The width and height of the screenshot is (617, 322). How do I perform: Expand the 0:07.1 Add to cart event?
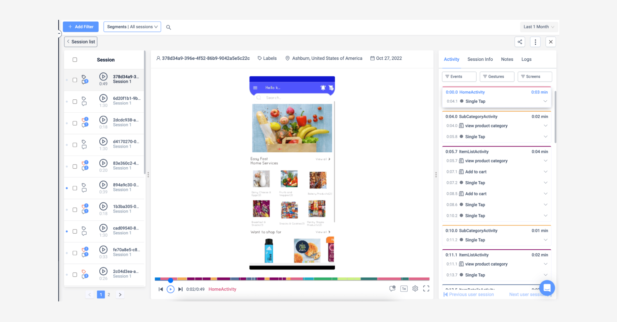545,172
